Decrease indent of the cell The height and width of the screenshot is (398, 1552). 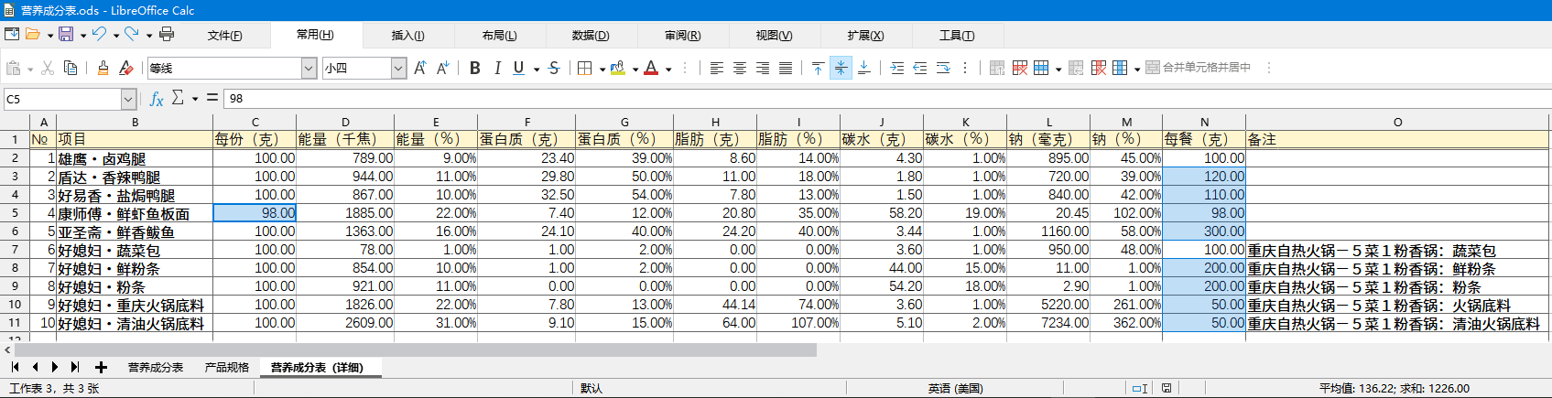(x=920, y=68)
